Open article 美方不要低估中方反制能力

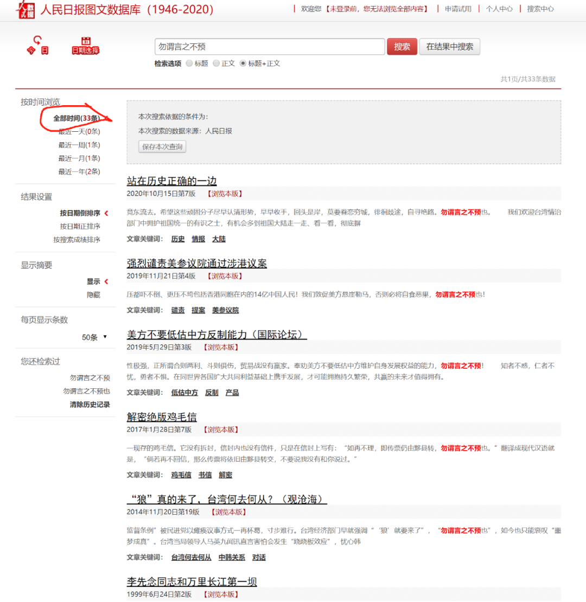(x=216, y=335)
